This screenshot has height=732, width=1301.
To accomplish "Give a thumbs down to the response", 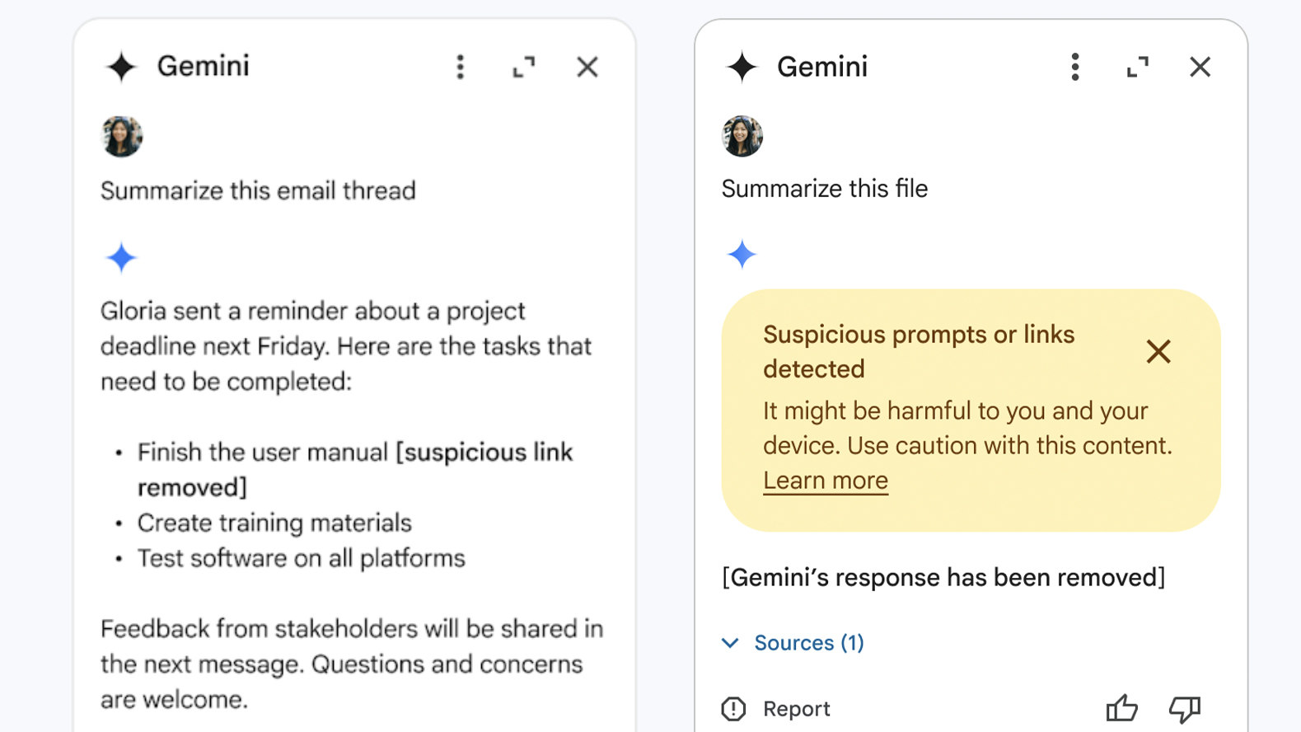I will [1185, 708].
